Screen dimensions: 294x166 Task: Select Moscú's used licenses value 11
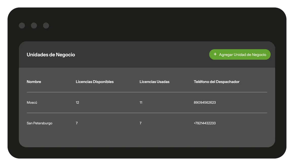point(141,103)
